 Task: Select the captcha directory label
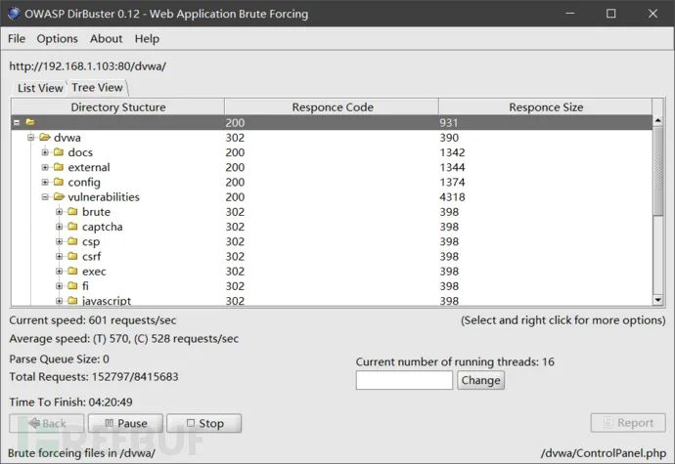[102, 227]
